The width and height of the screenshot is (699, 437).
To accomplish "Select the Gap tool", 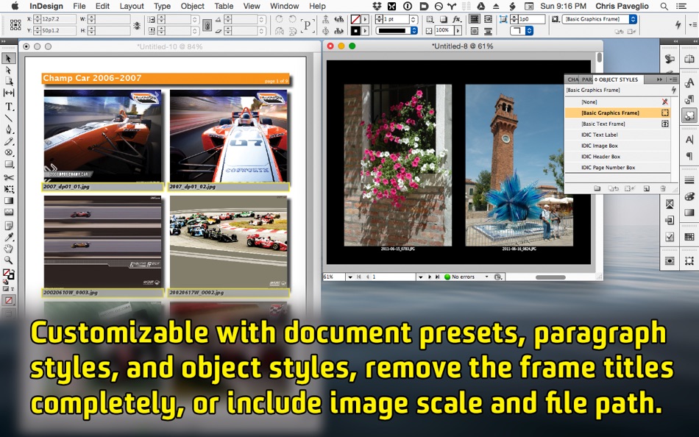I will click(x=9, y=93).
